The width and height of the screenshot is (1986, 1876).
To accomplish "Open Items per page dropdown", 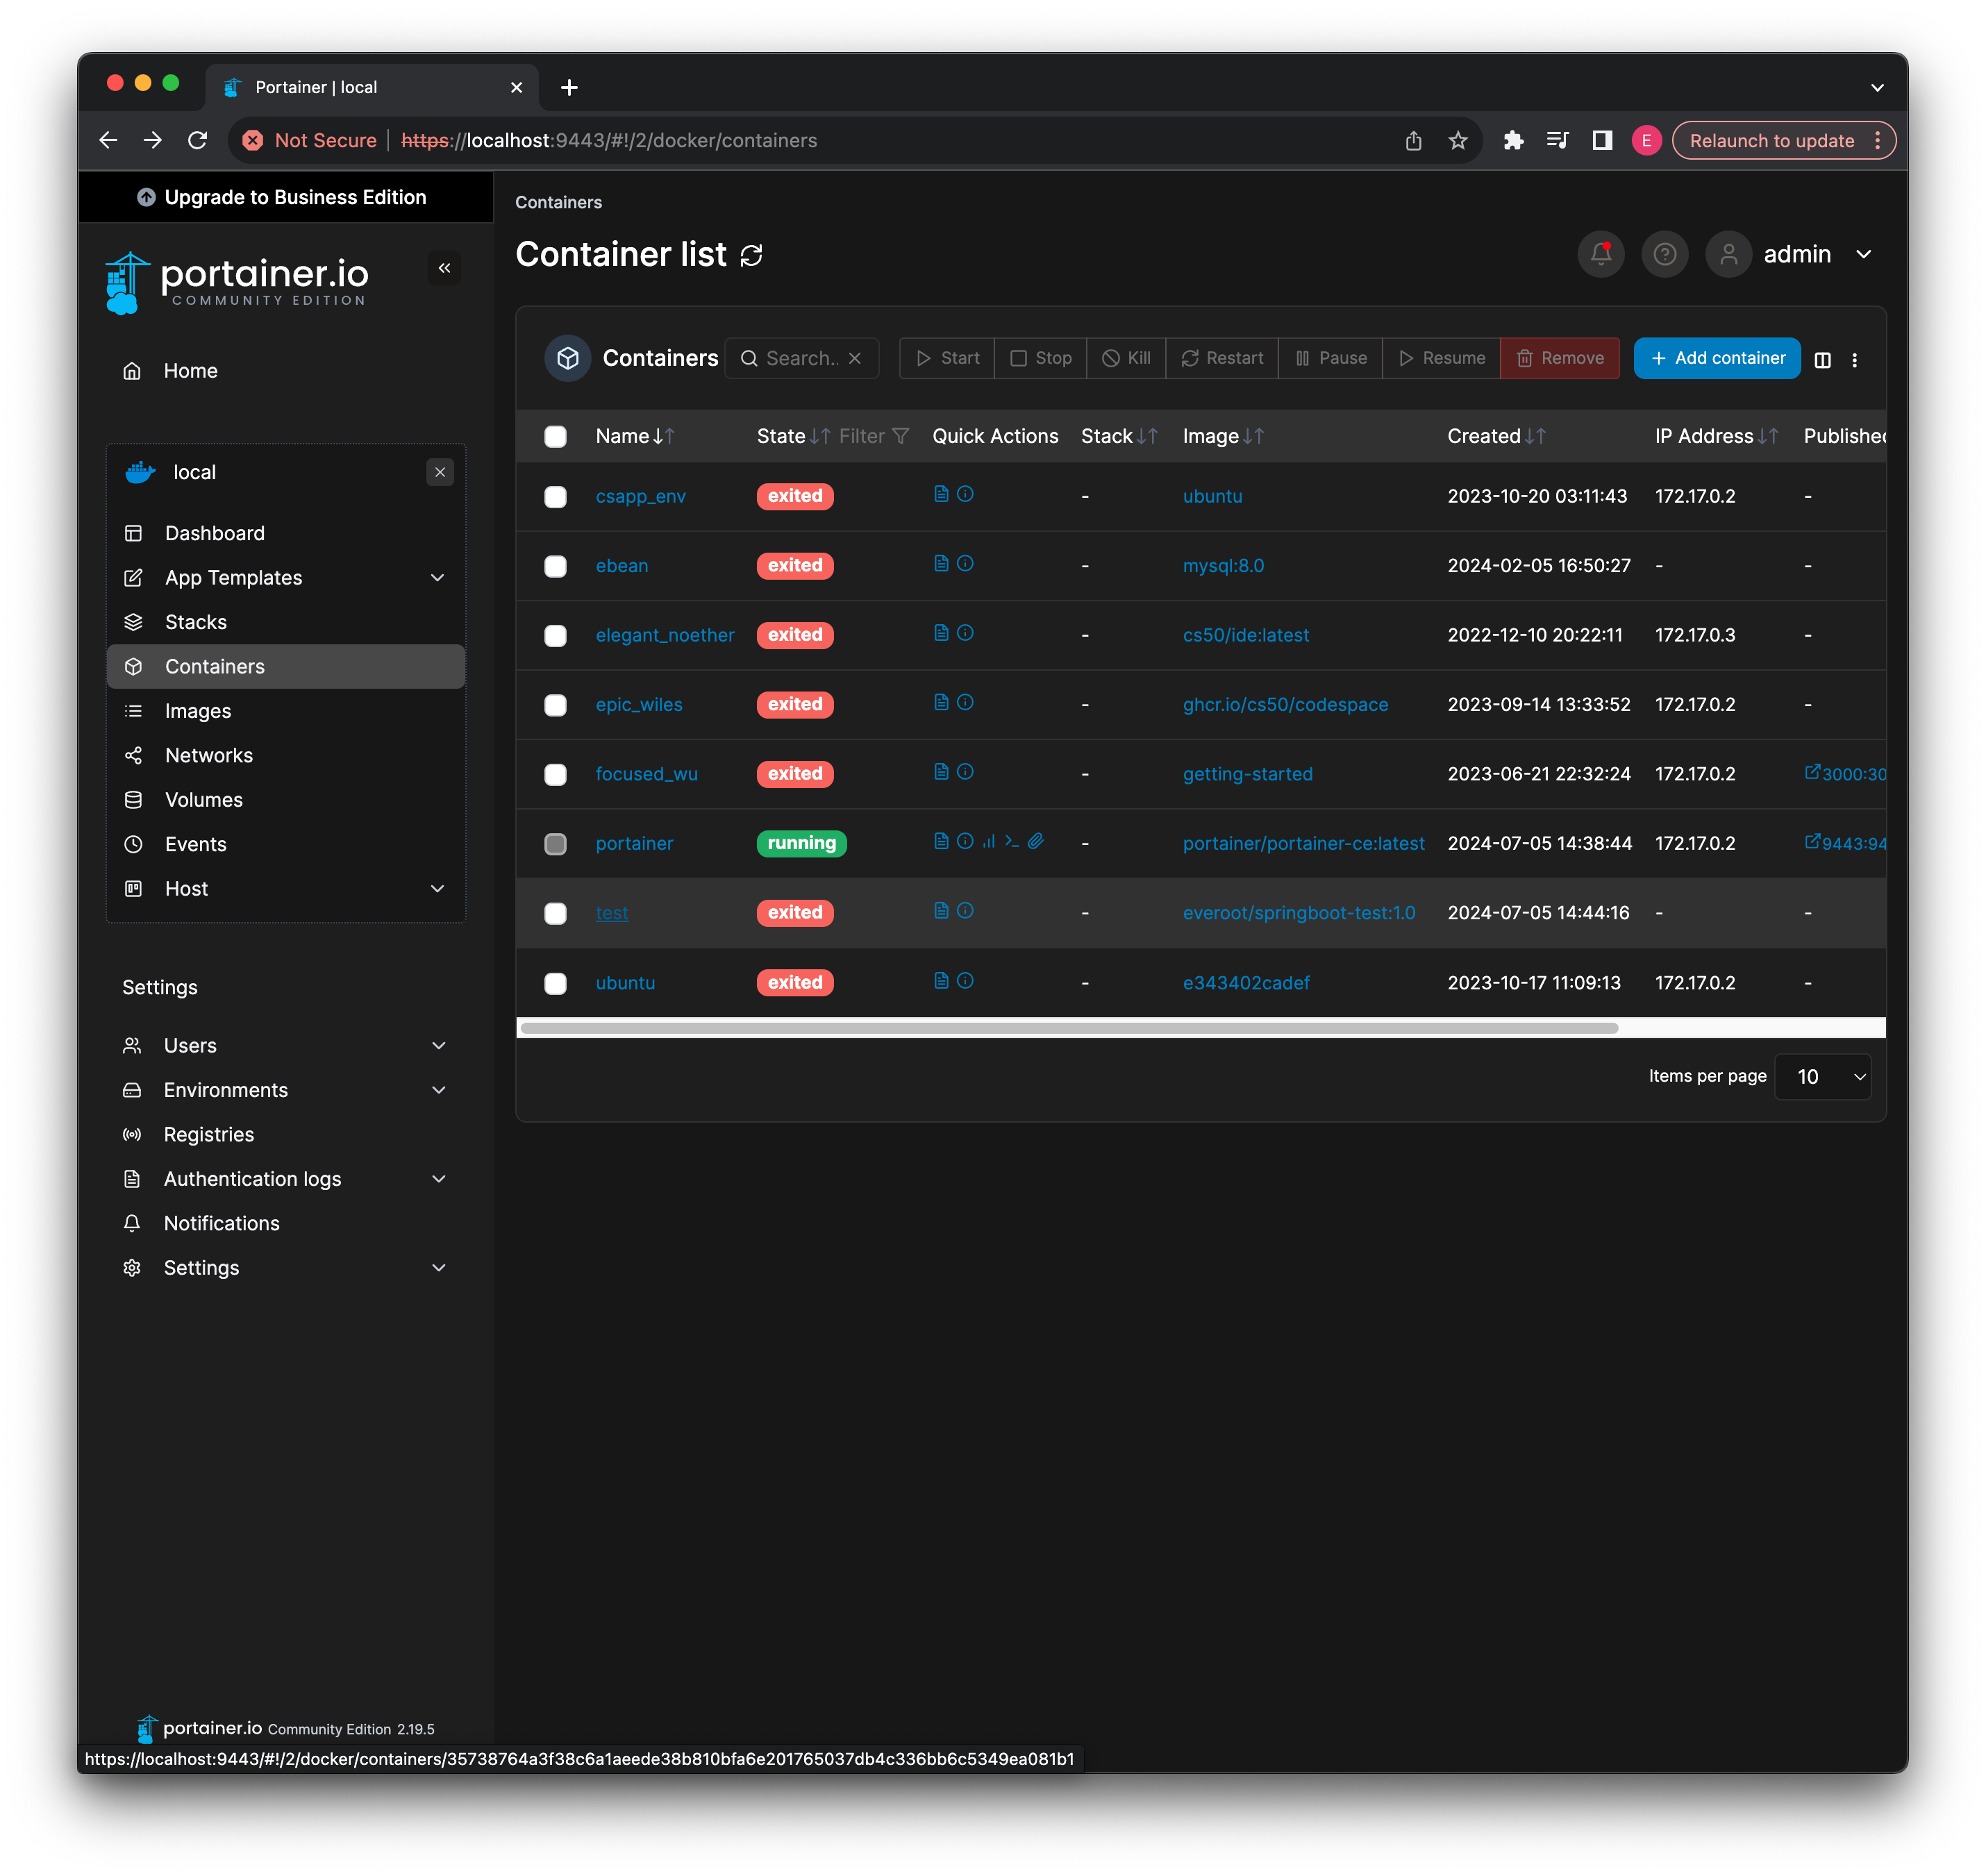I will (x=1822, y=1077).
